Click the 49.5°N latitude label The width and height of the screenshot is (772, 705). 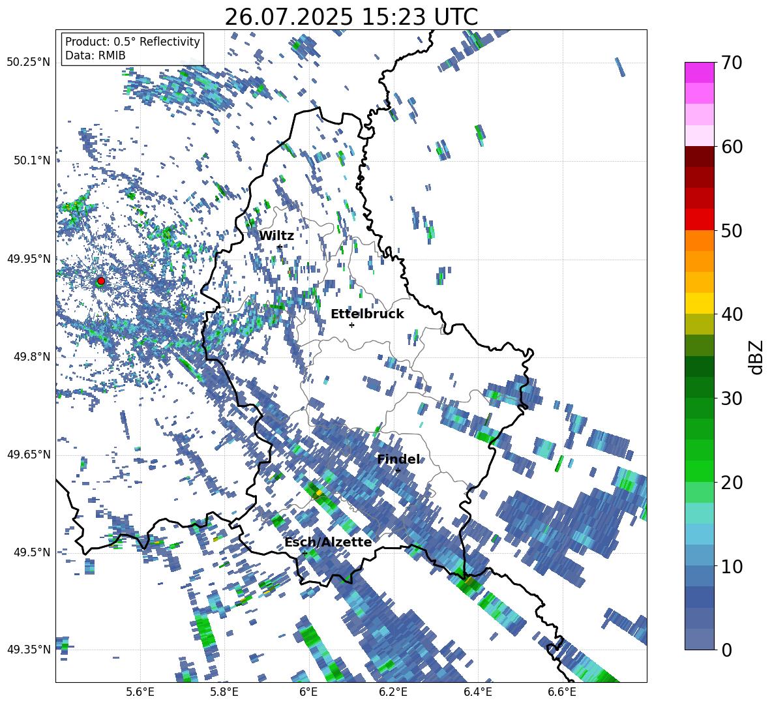pyautogui.click(x=32, y=552)
